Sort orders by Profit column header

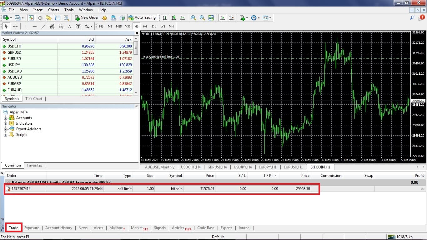(x=419, y=176)
